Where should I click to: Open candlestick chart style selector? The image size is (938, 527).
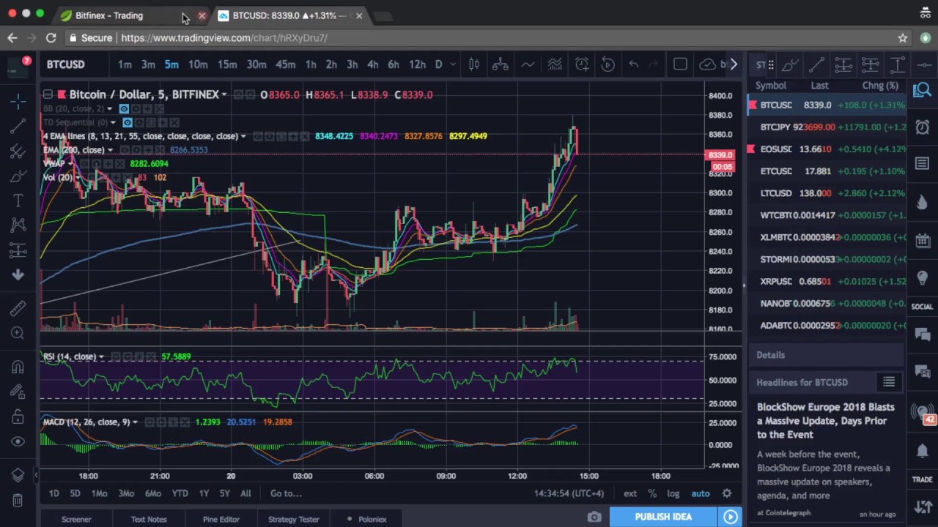[473, 64]
